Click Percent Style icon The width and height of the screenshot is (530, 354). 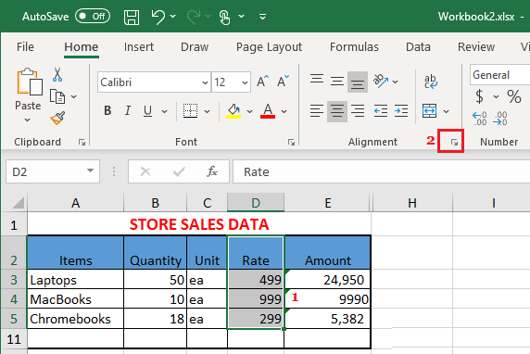click(x=514, y=96)
